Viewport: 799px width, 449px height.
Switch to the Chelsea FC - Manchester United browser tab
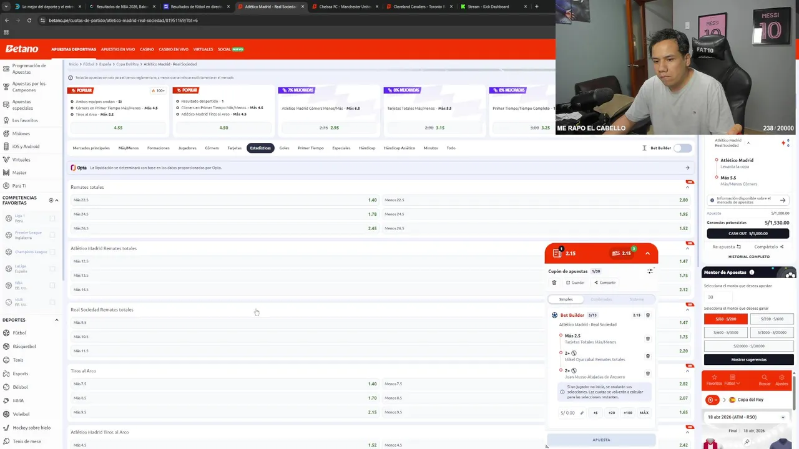(x=345, y=6)
